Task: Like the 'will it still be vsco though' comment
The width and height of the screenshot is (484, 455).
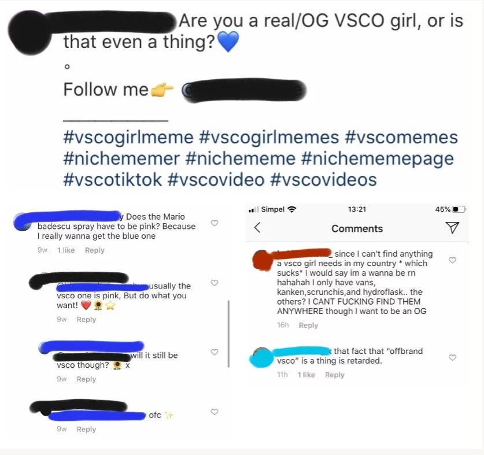Action: [214, 352]
